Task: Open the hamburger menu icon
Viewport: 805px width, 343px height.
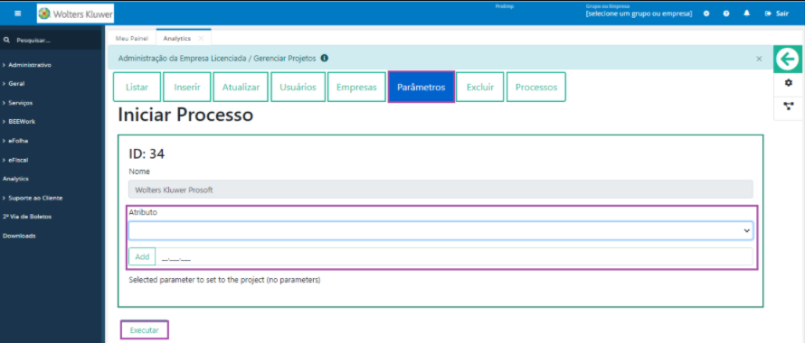Action: coord(18,14)
